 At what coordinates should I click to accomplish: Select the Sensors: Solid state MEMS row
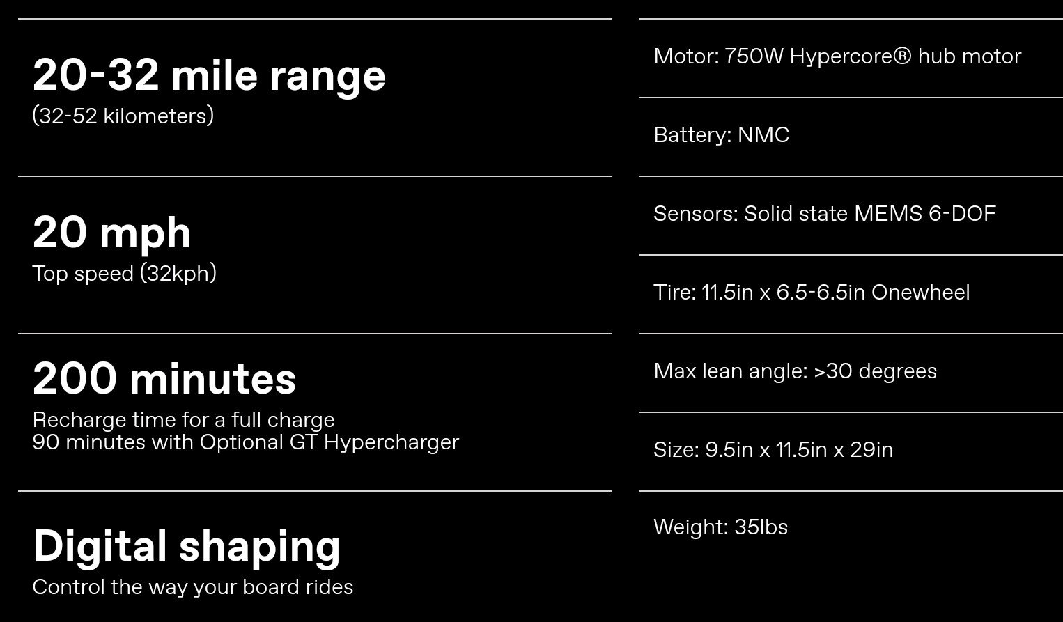[x=851, y=215]
